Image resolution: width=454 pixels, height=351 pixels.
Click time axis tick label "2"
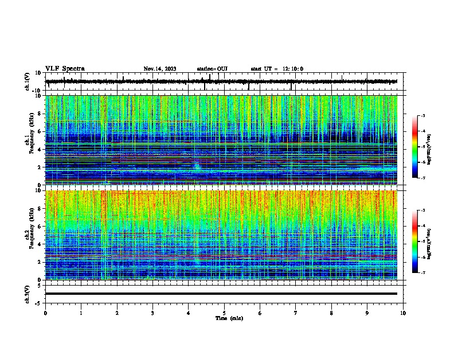[117, 313]
